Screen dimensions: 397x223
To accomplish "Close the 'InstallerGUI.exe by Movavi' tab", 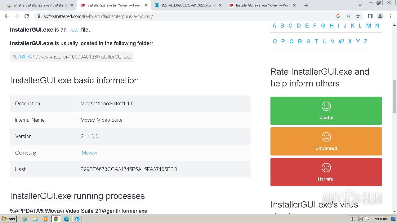I will point(146,5).
